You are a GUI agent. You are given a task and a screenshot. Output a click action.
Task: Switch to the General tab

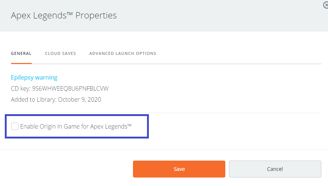(x=21, y=53)
